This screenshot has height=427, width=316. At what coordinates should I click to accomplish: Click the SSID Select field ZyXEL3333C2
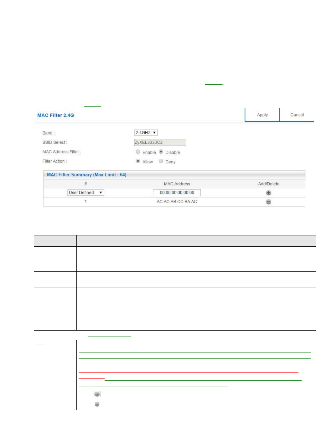(160, 142)
